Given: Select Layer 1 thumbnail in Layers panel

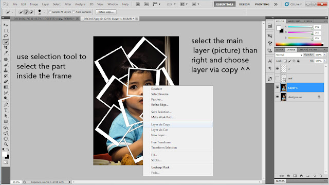Looking at the screenshot, I should [284, 87].
